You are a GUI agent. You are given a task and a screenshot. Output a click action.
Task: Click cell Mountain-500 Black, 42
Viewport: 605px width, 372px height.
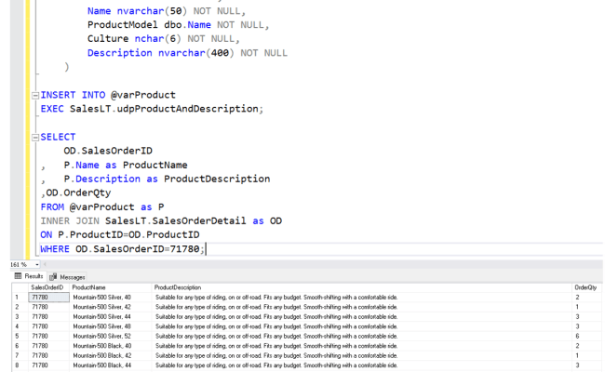(111, 355)
